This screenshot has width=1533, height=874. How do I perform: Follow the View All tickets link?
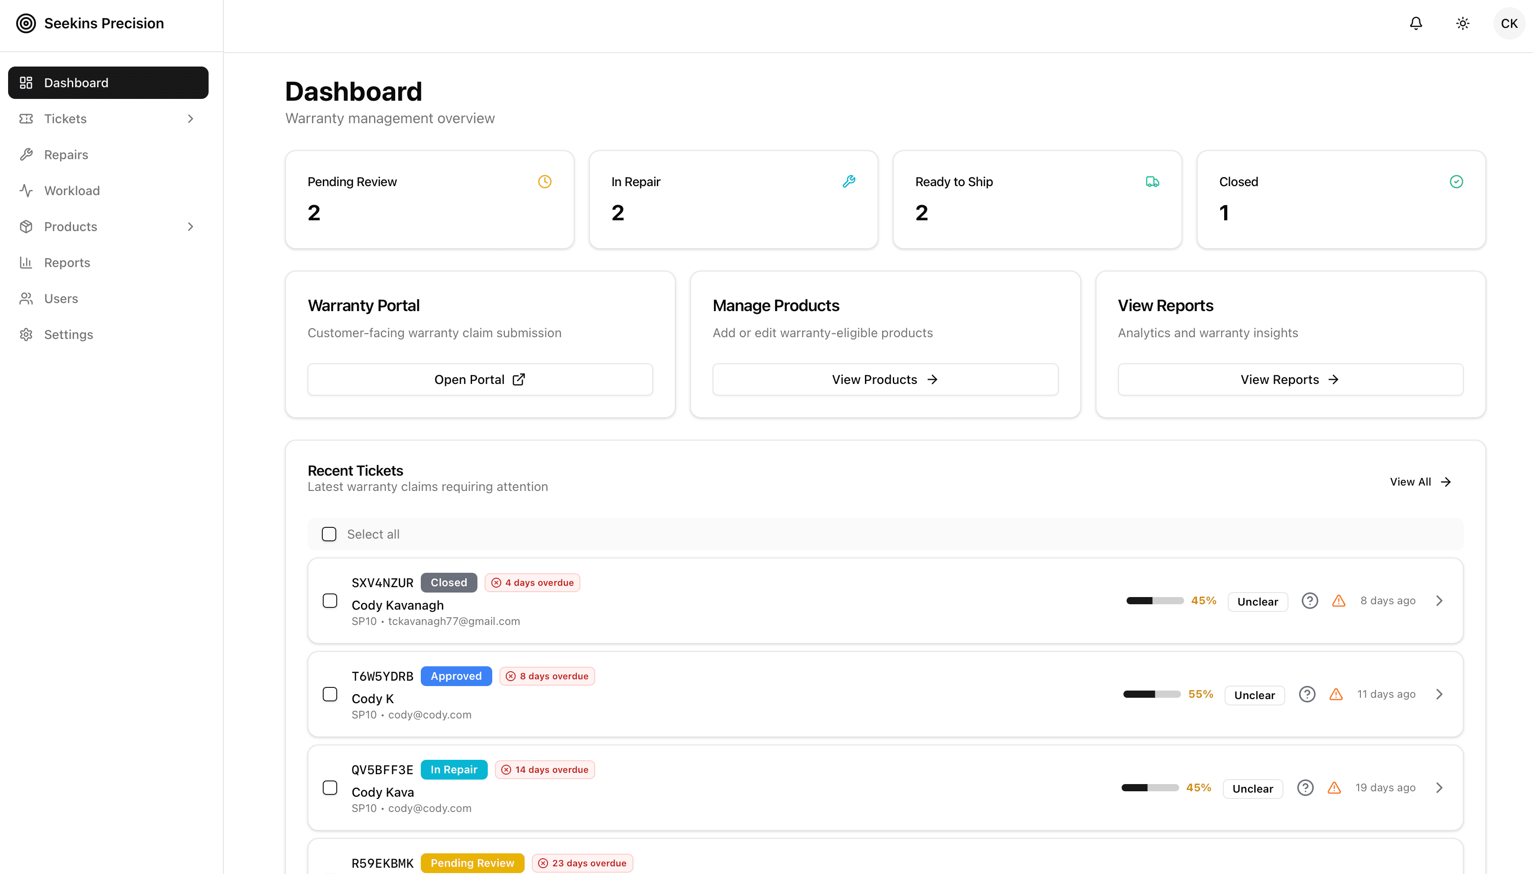pyautogui.click(x=1420, y=482)
